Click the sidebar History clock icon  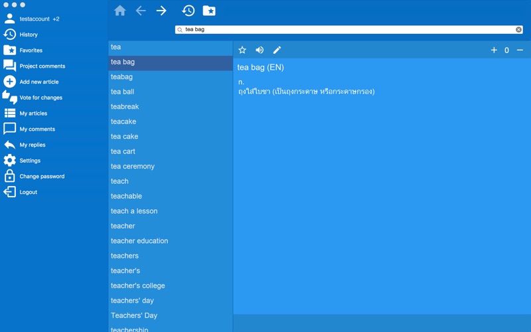[9, 35]
